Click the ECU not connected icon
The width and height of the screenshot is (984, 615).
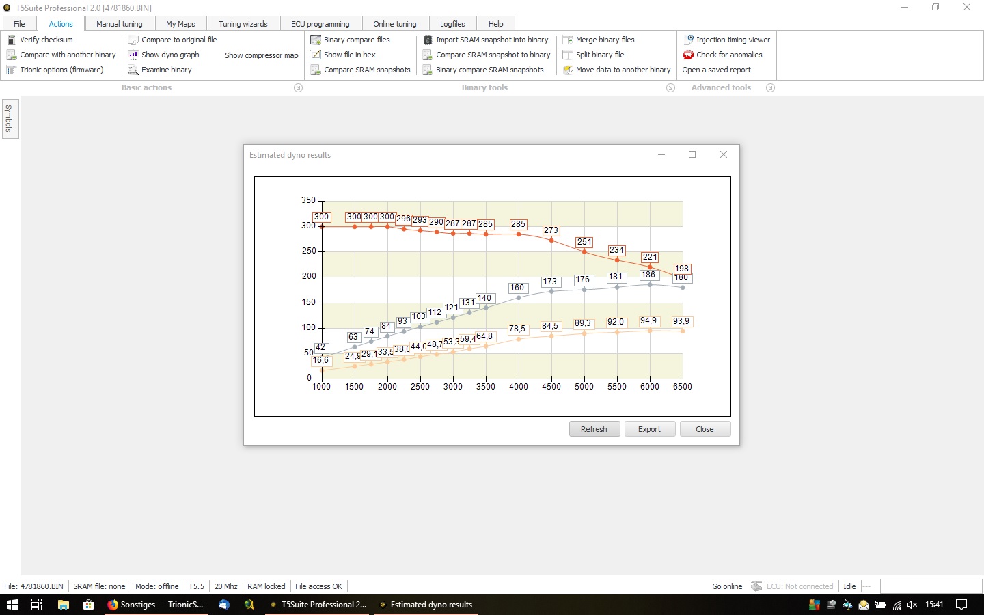point(756,586)
